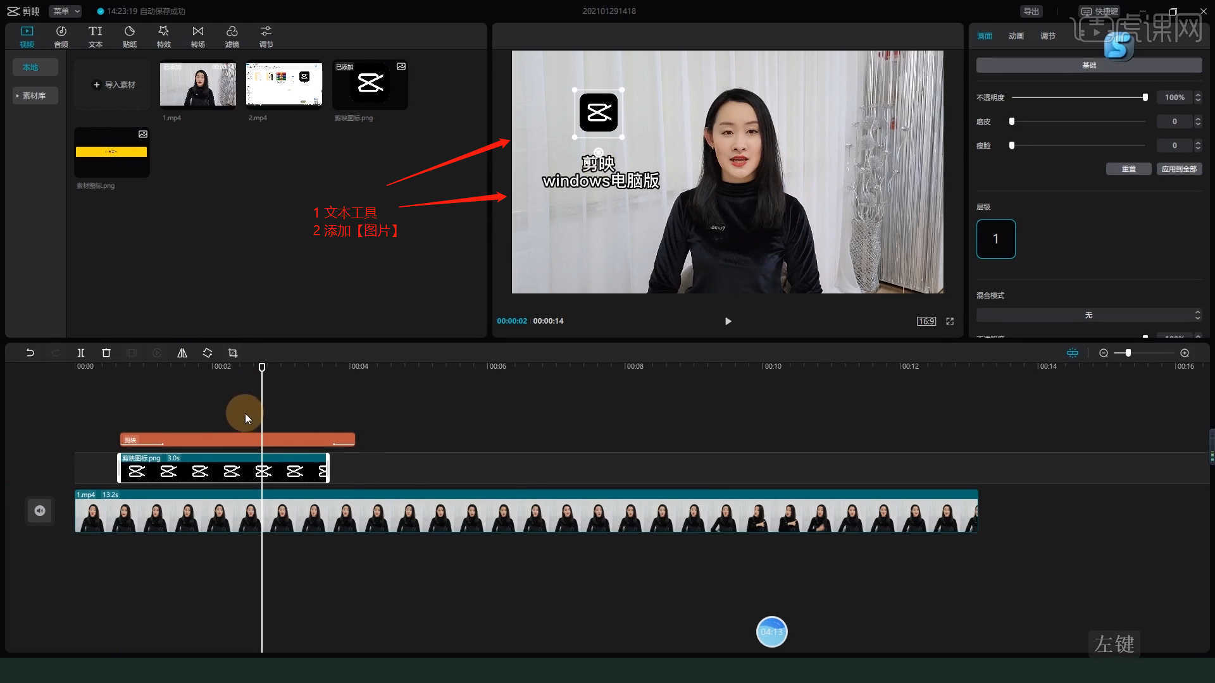Open the 快捷键 shortcuts help
The image size is (1215, 683).
[1100, 11]
